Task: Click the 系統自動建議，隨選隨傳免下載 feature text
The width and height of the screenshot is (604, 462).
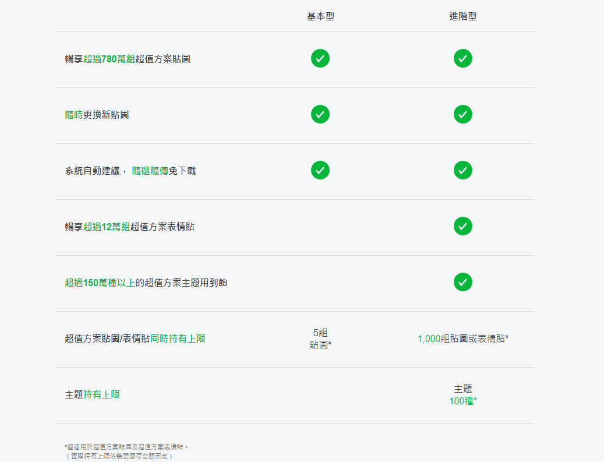Action: 130,171
